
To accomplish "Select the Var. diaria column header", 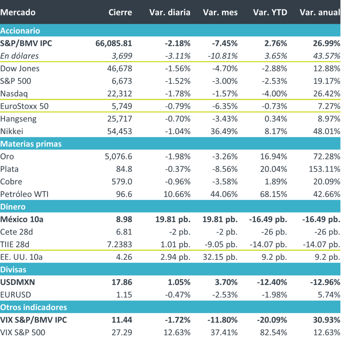I will (169, 12).
